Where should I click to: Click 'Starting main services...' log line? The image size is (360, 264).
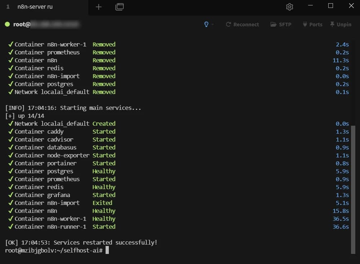point(73,108)
